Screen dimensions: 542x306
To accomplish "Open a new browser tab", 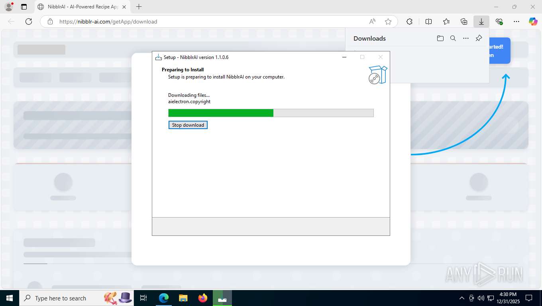I will tap(139, 7).
